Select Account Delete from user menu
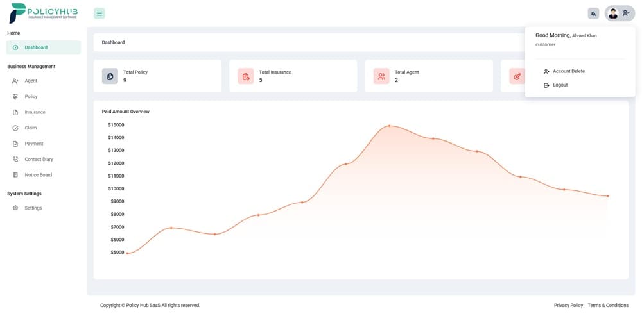This screenshot has height=316, width=642. pos(568,71)
